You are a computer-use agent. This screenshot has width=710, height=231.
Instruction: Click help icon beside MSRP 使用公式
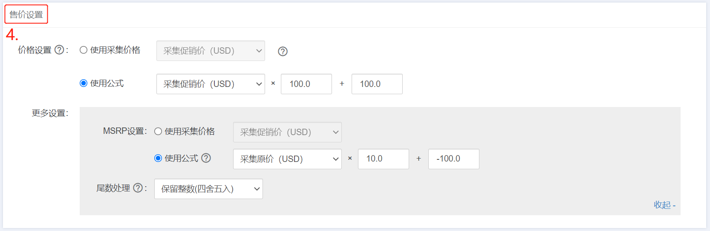[x=206, y=158]
